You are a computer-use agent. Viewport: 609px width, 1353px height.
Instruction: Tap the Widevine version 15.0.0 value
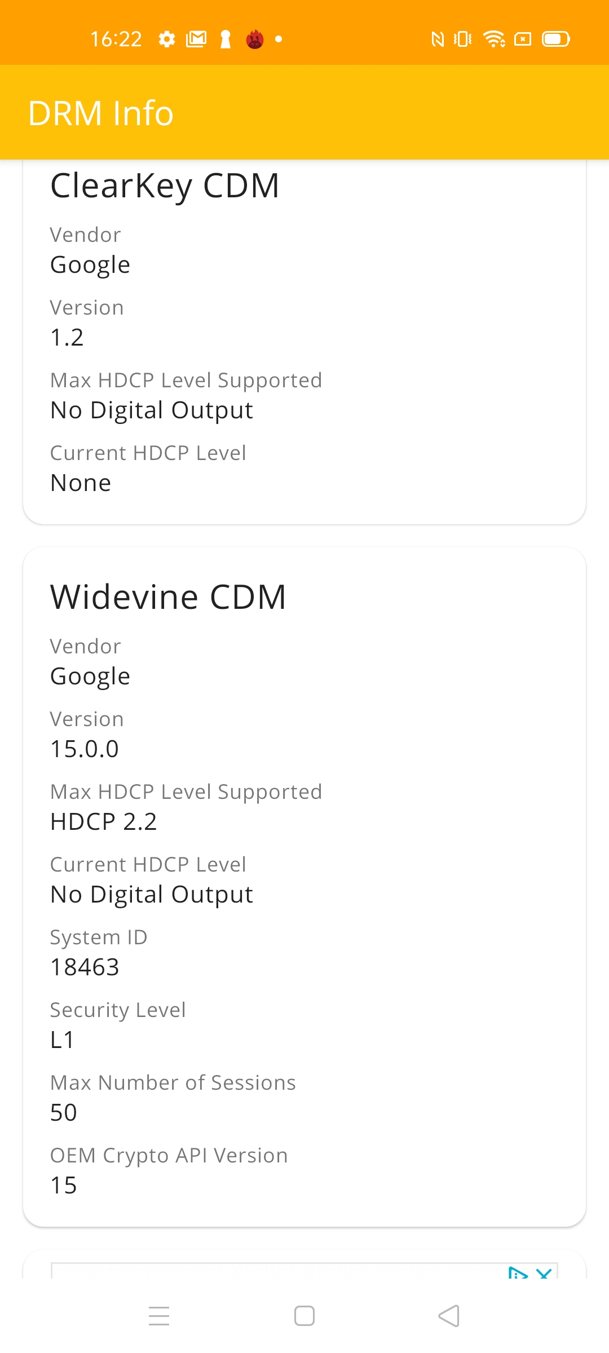tap(85, 749)
